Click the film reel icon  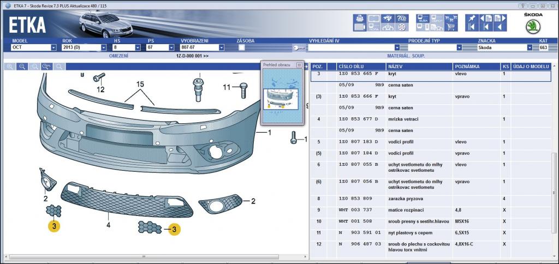402,27
